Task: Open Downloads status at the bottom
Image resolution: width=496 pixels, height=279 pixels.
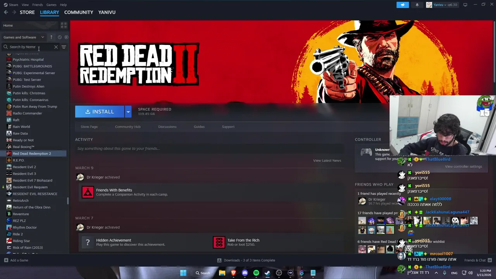Action: [246, 260]
